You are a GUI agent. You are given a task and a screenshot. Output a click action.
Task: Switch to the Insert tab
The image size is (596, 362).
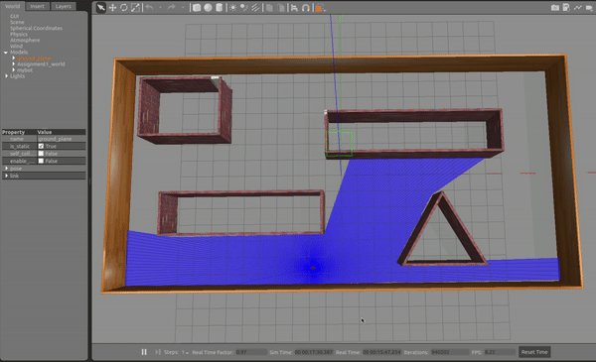(38, 6)
